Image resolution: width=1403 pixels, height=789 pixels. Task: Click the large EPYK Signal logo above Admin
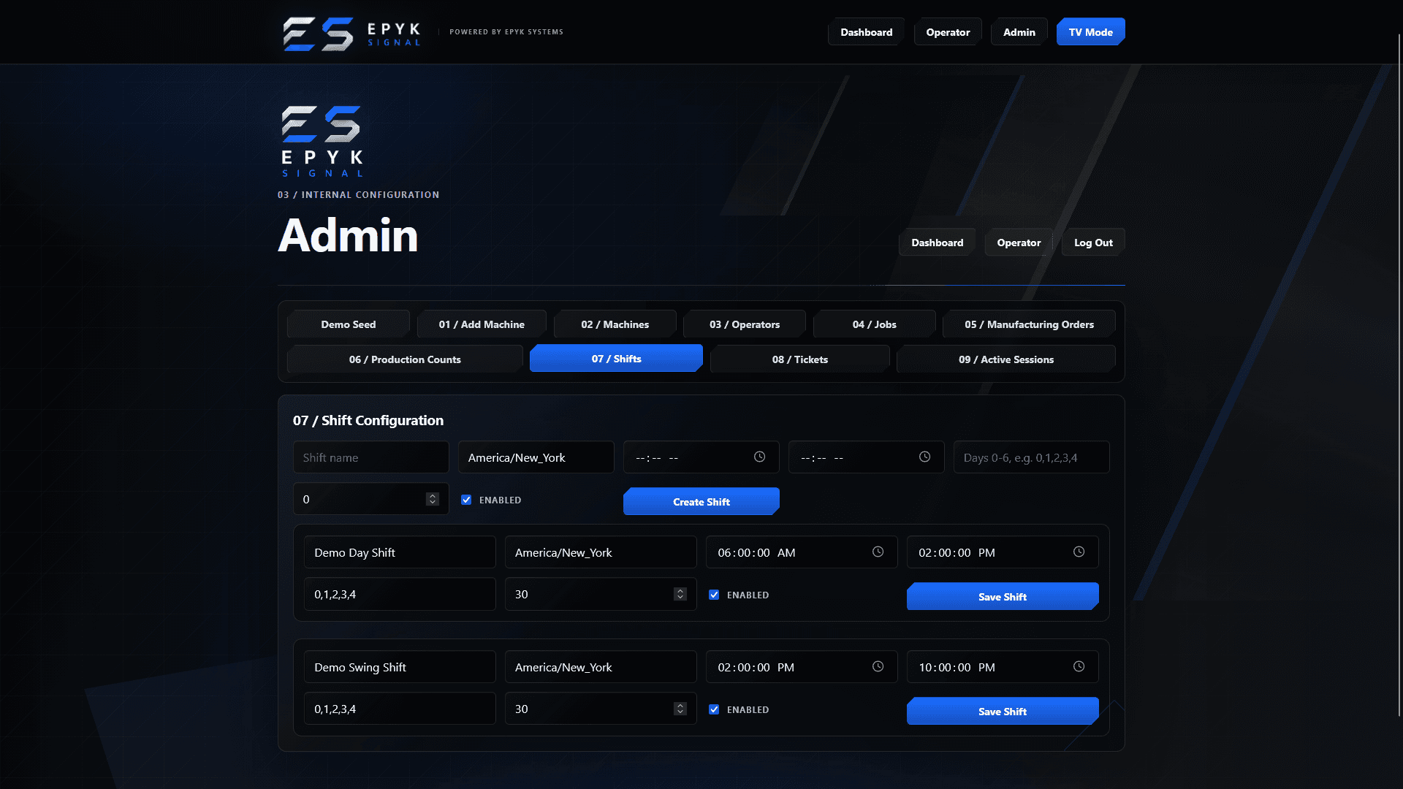[x=322, y=141]
